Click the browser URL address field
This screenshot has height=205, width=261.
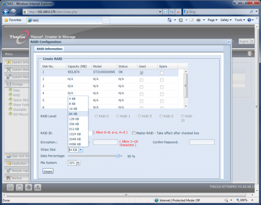pos(93,12)
